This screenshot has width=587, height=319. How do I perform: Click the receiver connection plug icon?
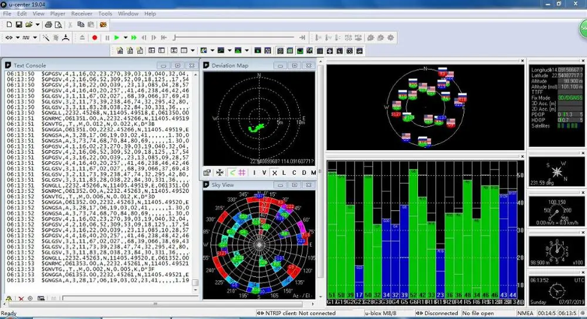point(9,38)
